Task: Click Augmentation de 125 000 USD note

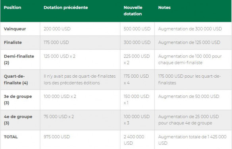Action: point(189,42)
